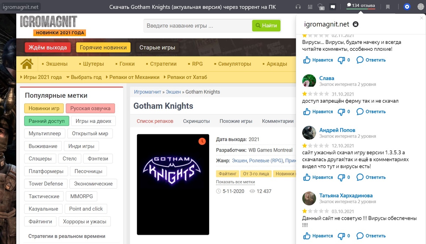Select the Игры на двоих tag
The width and height of the screenshot is (426, 244).
(93, 121)
